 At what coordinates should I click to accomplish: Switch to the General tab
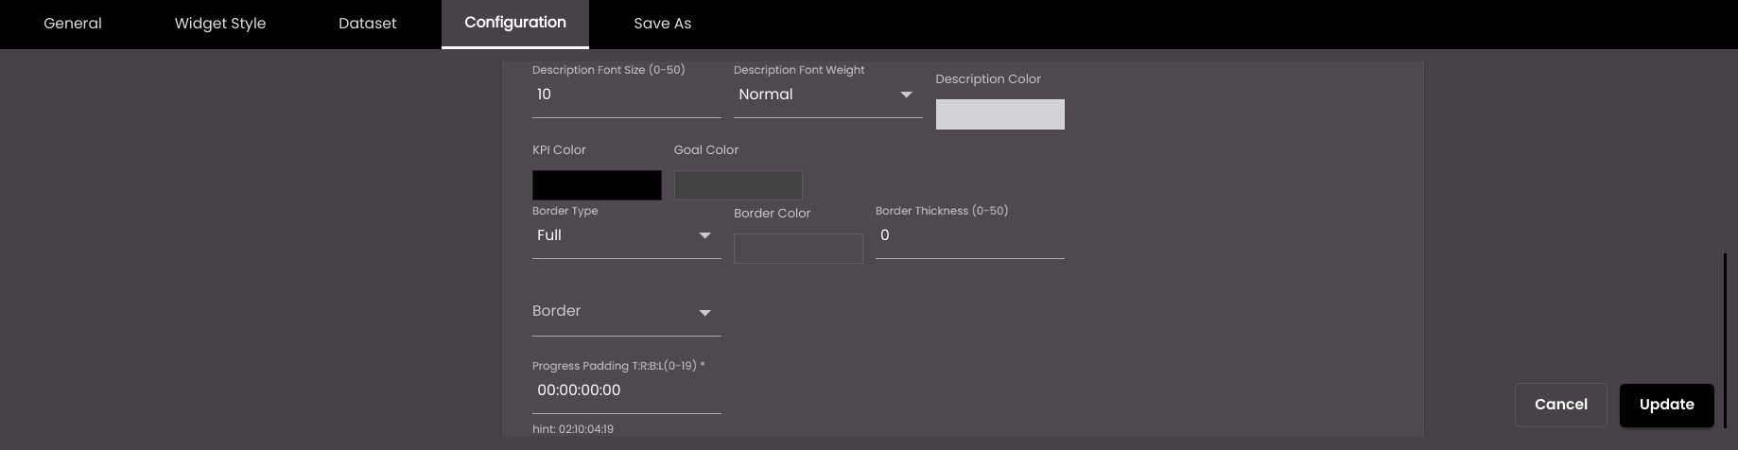[73, 24]
